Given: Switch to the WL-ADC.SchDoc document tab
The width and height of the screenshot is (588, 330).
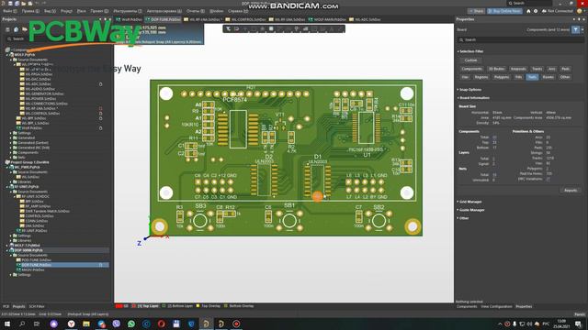Looking at the screenshot, I should click(365, 19).
